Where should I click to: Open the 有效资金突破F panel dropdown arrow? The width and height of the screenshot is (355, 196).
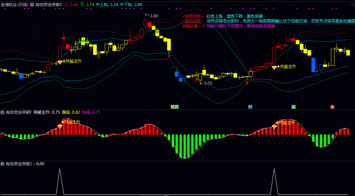(x=2, y=112)
